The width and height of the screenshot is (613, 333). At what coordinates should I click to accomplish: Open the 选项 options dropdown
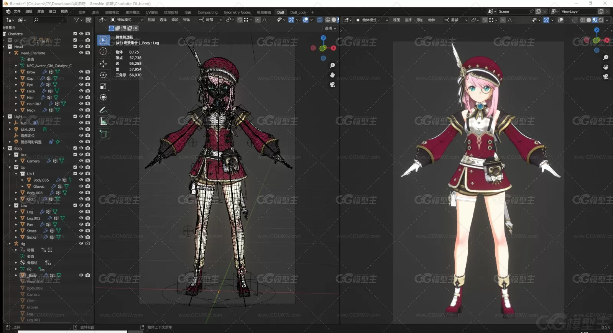pos(330,28)
